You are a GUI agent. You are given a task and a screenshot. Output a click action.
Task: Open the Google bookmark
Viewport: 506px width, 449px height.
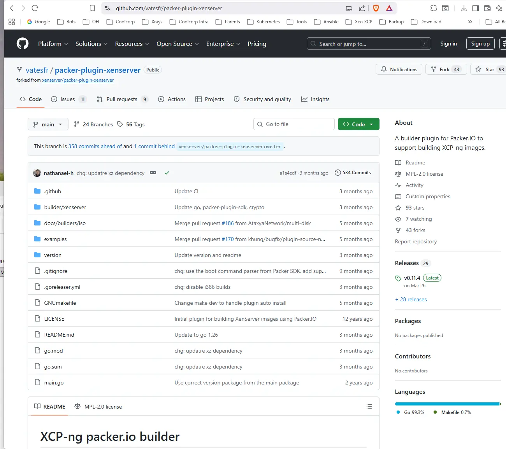click(x=38, y=22)
